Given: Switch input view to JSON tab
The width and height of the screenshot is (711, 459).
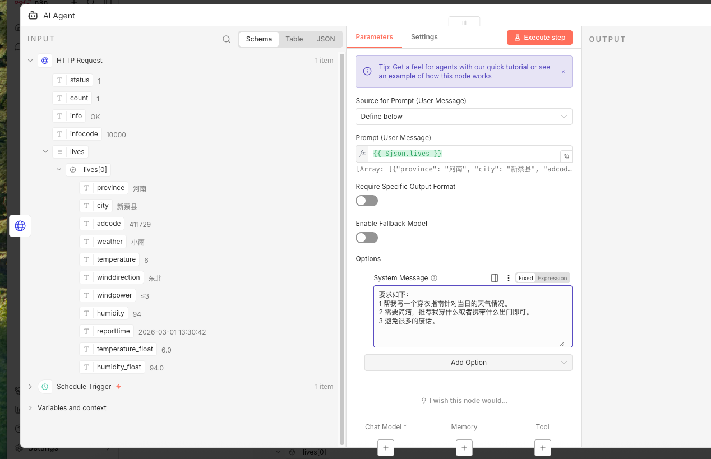Looking at the screenshot, I should tap(326, 39).
